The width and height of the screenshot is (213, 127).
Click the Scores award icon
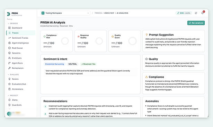[x=9, y=79]
